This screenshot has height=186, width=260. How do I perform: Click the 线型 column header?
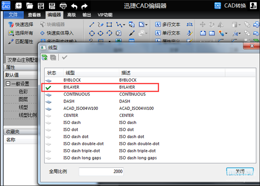pos(91,73)
